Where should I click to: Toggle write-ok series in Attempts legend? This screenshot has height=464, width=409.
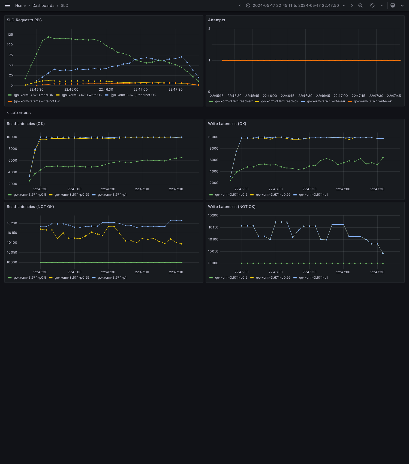tap(373, 101)
